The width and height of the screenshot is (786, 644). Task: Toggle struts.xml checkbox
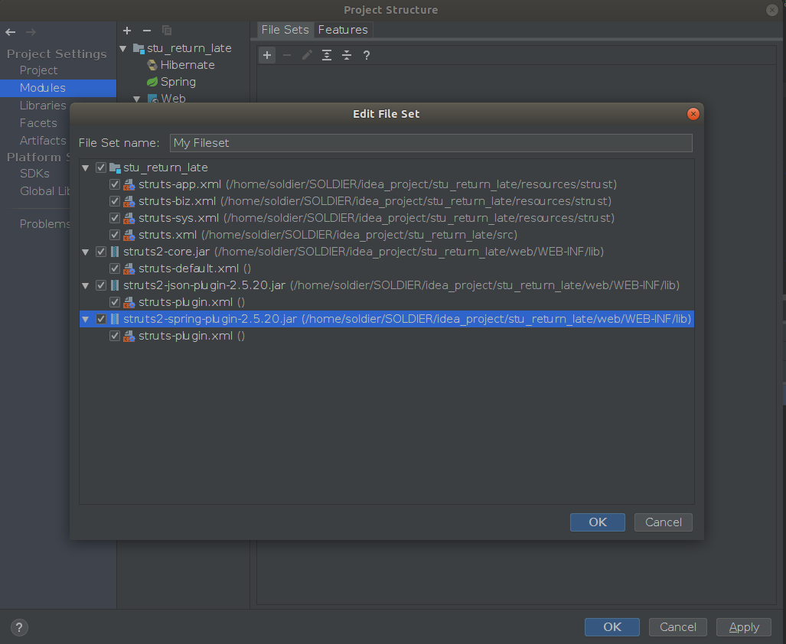point(115,235)
